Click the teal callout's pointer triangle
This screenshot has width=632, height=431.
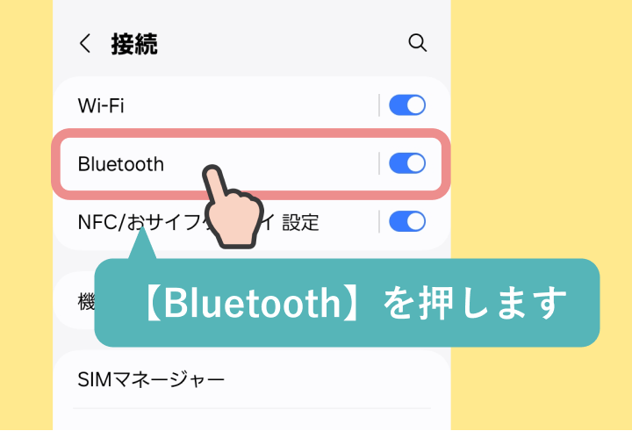(x=142, y=243)
